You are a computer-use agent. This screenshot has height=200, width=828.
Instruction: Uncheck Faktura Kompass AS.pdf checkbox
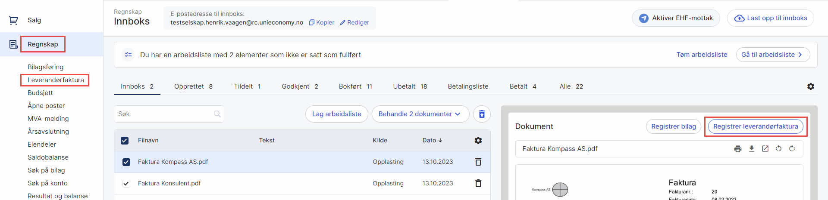[126, 162]
